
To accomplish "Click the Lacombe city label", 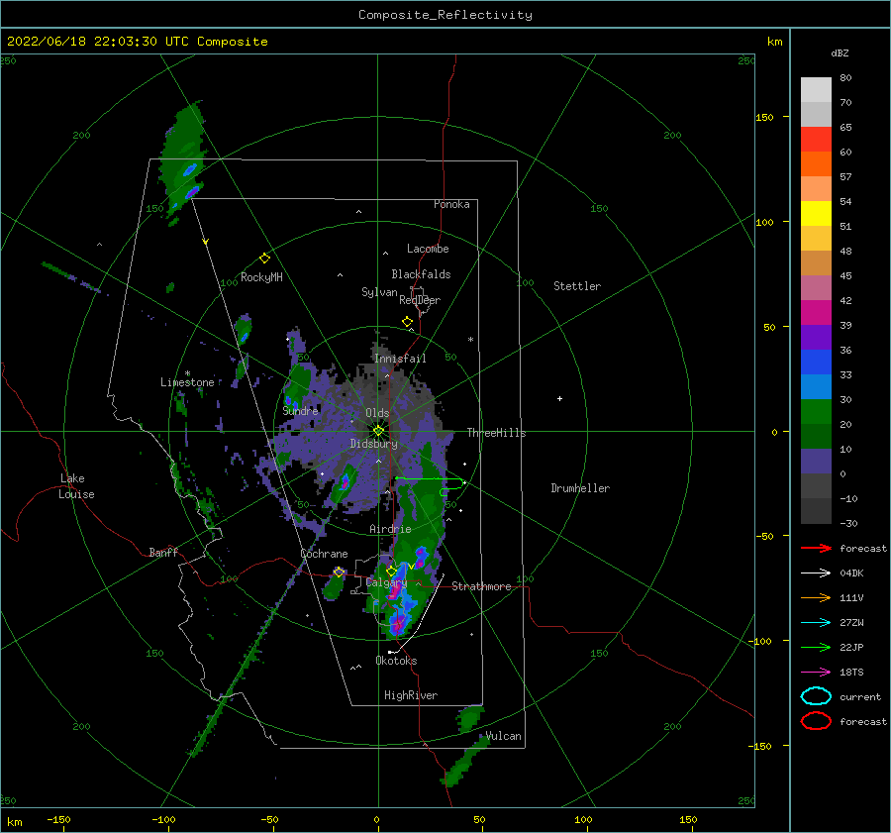I will [428, 249].
